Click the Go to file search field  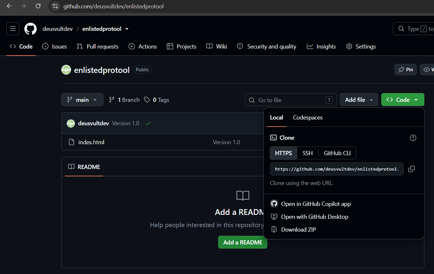click(x=291, y=100)
